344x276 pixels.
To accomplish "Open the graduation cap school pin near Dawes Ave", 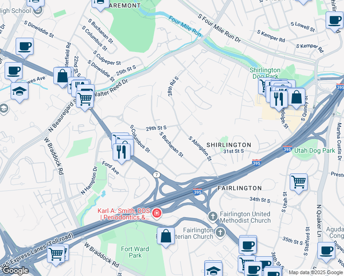I will coord(19,93).
